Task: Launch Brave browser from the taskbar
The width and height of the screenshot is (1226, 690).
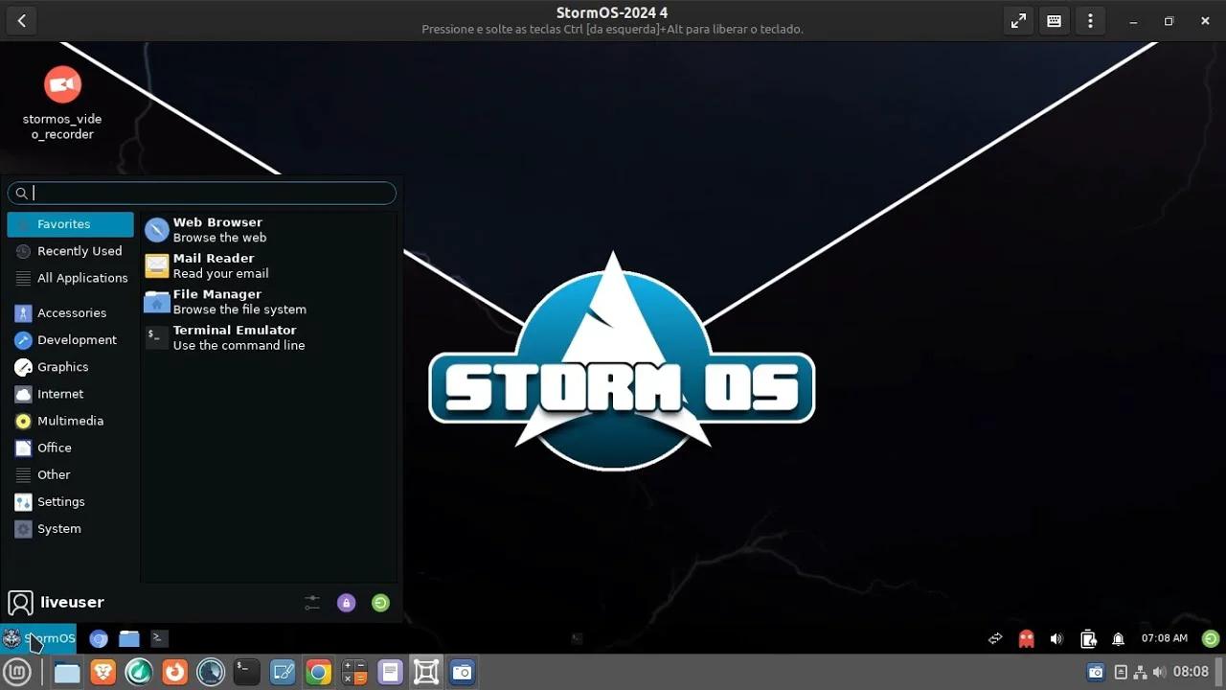Action: [102, 672]
